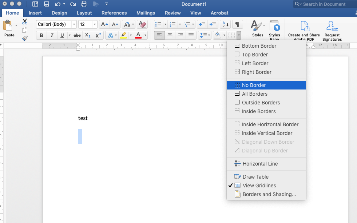357x223 pixels.
Task: Click Create and Share Adobe PDF
Action: pos(304,31)
